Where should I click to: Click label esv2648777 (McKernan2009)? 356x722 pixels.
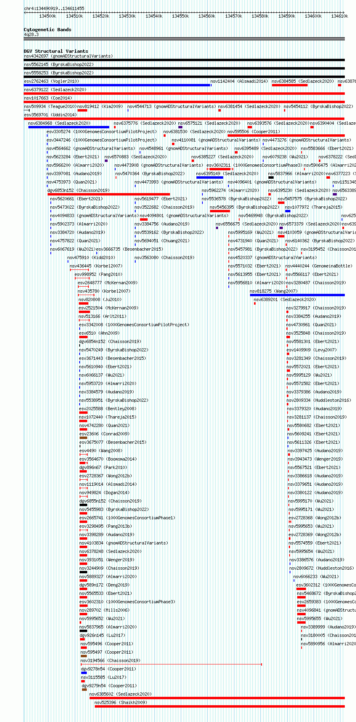coord(108,283)
